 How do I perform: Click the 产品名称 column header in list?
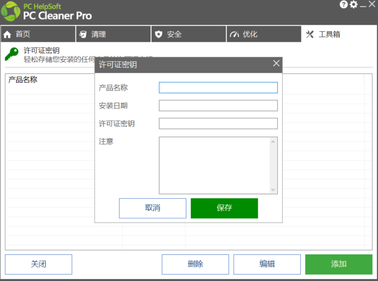coord(23,80)
